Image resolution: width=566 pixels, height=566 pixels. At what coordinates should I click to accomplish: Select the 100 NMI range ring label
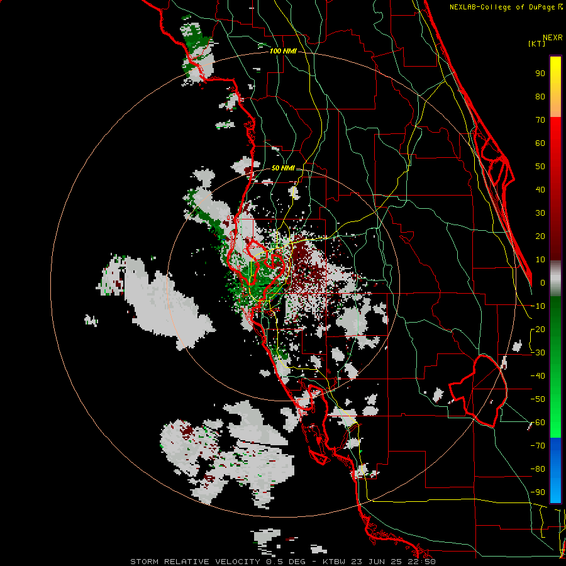tap(283, 51)
